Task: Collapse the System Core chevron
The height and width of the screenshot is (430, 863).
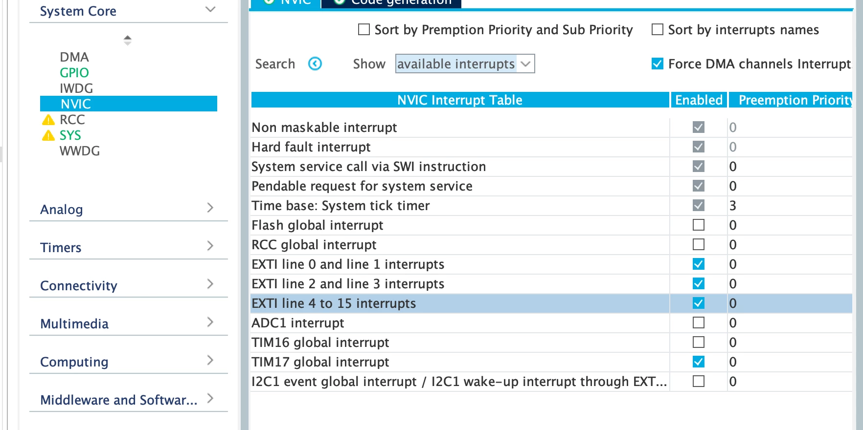Action: pos(210,9)
